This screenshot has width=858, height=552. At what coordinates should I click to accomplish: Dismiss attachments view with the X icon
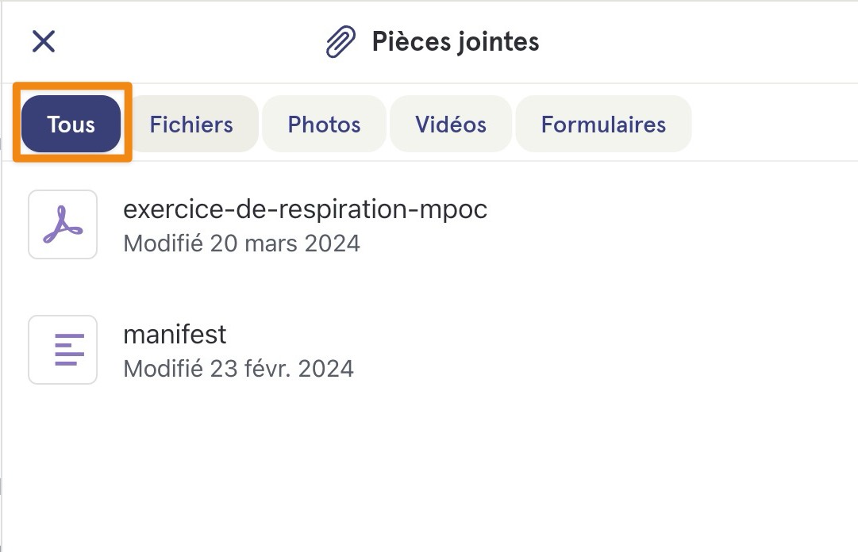[x=44, y=41]
